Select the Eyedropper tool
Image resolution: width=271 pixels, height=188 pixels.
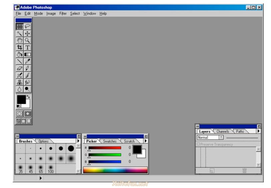click(x=27, y=61)
